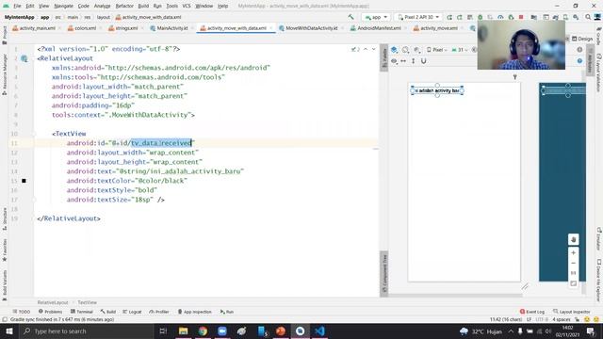Zoom out with minus button in designer
The image size is (603, 339).
pyautogui.click(x=574, y=263)
